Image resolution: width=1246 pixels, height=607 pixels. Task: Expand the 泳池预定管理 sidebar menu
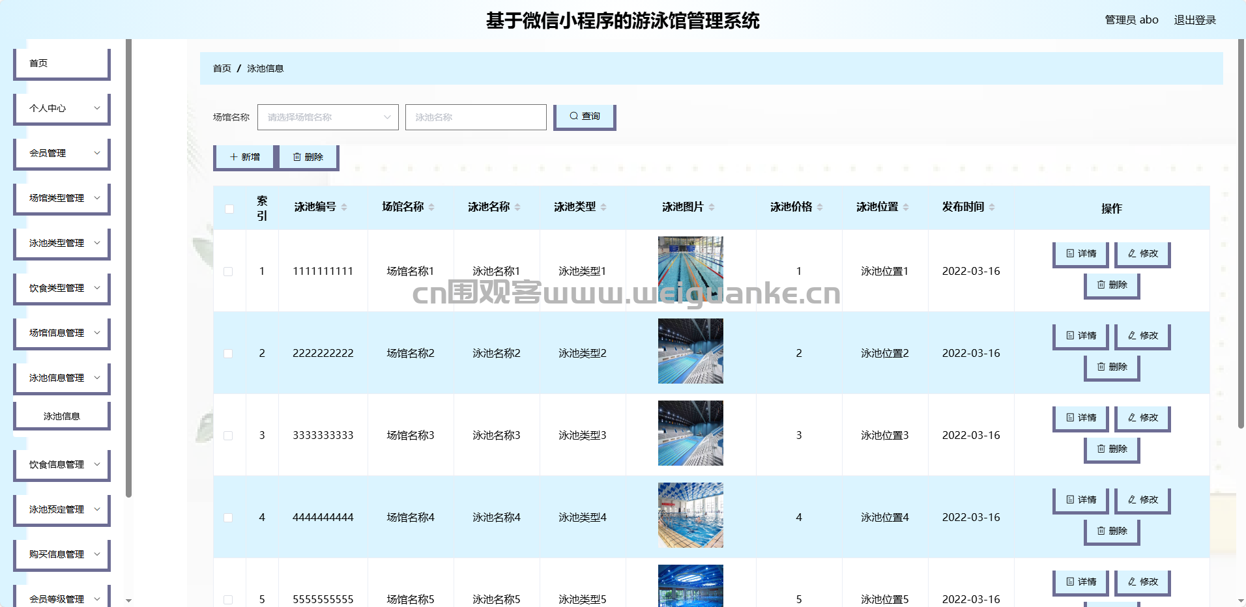(62, 510)
